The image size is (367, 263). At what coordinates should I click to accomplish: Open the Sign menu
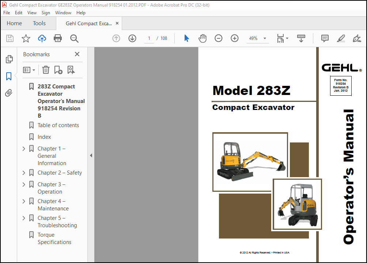(x=46, y=13)
